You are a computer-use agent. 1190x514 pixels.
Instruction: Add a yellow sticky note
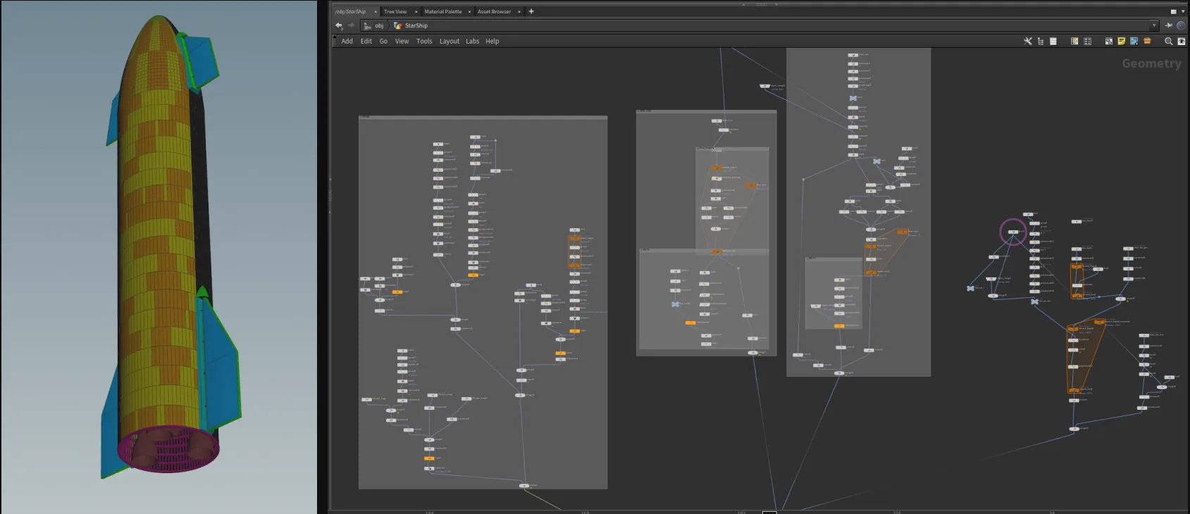tap(1122, 41)
